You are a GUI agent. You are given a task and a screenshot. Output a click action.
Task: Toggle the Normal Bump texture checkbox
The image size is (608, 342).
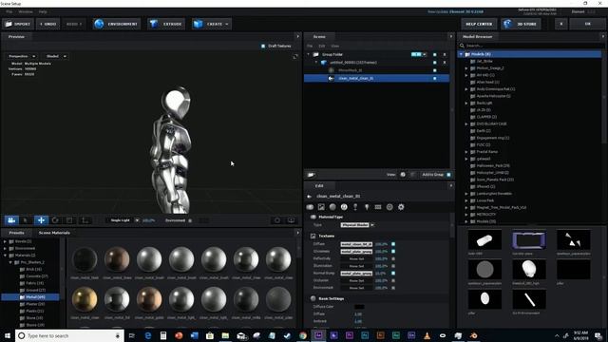coord(393,274)
